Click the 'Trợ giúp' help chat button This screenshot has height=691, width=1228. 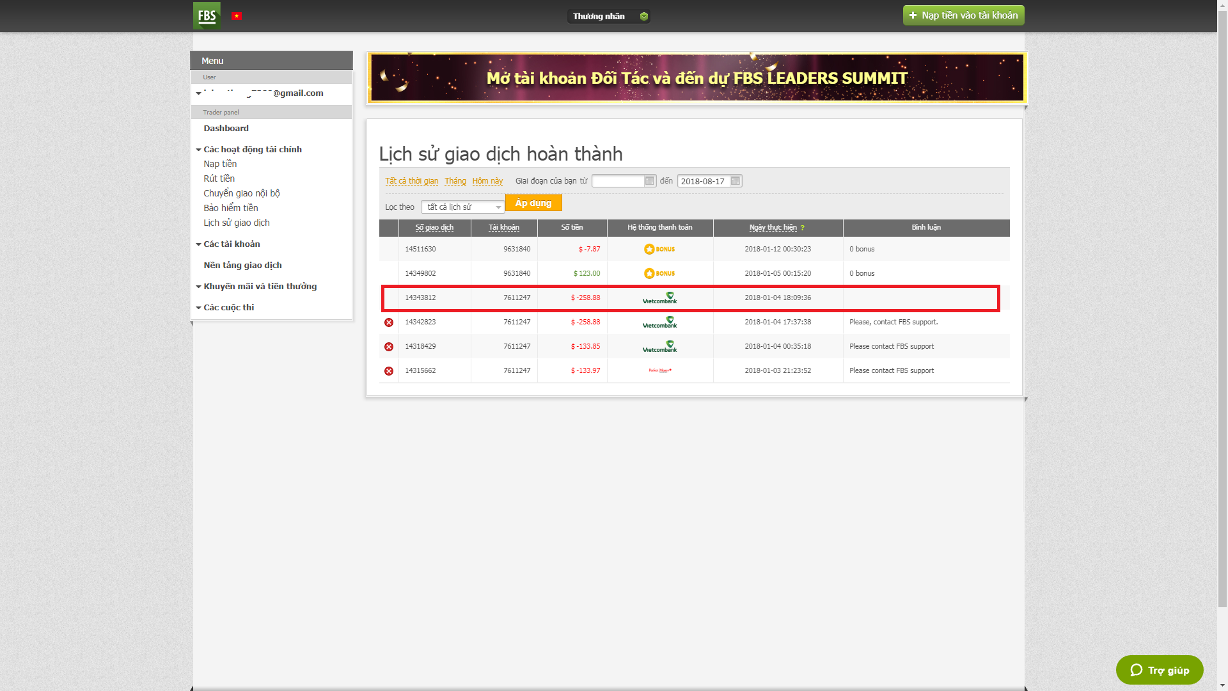point(1159,670)
